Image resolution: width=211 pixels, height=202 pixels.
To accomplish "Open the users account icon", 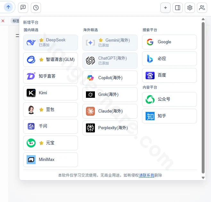I will [x=202, y=8].
